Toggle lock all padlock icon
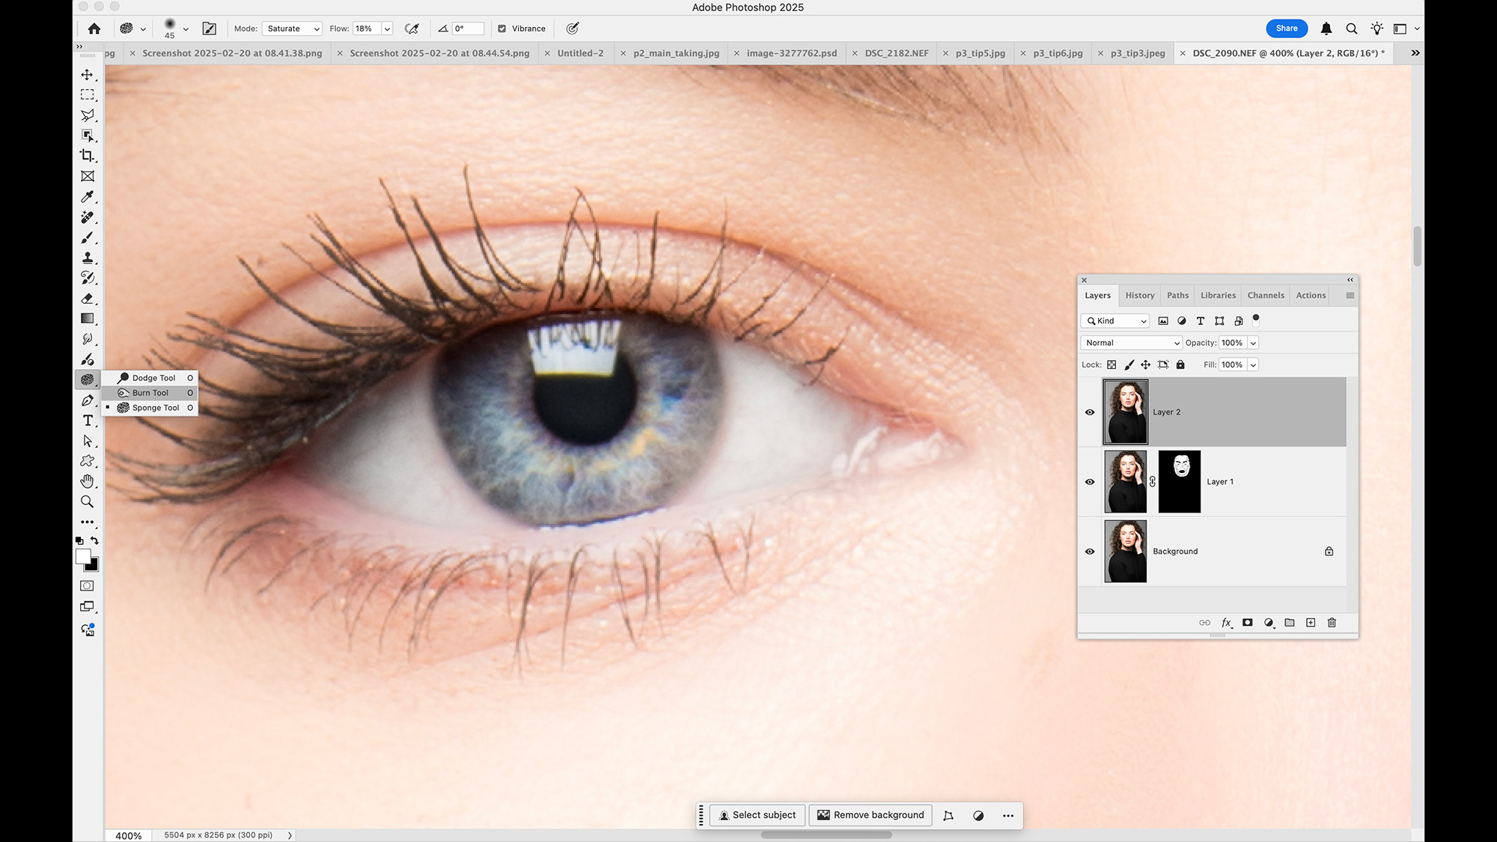The image size is (1497, 842). point(1180,364)
